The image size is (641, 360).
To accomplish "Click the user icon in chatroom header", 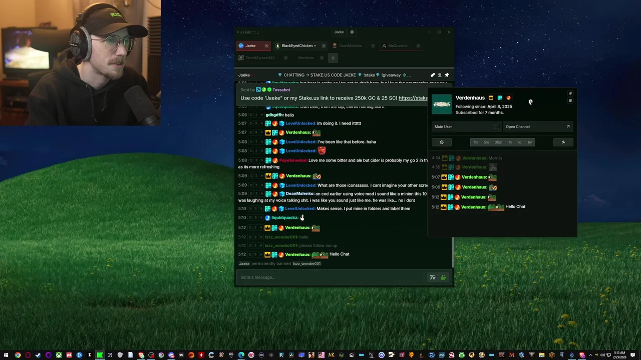I will coord(440,75).
